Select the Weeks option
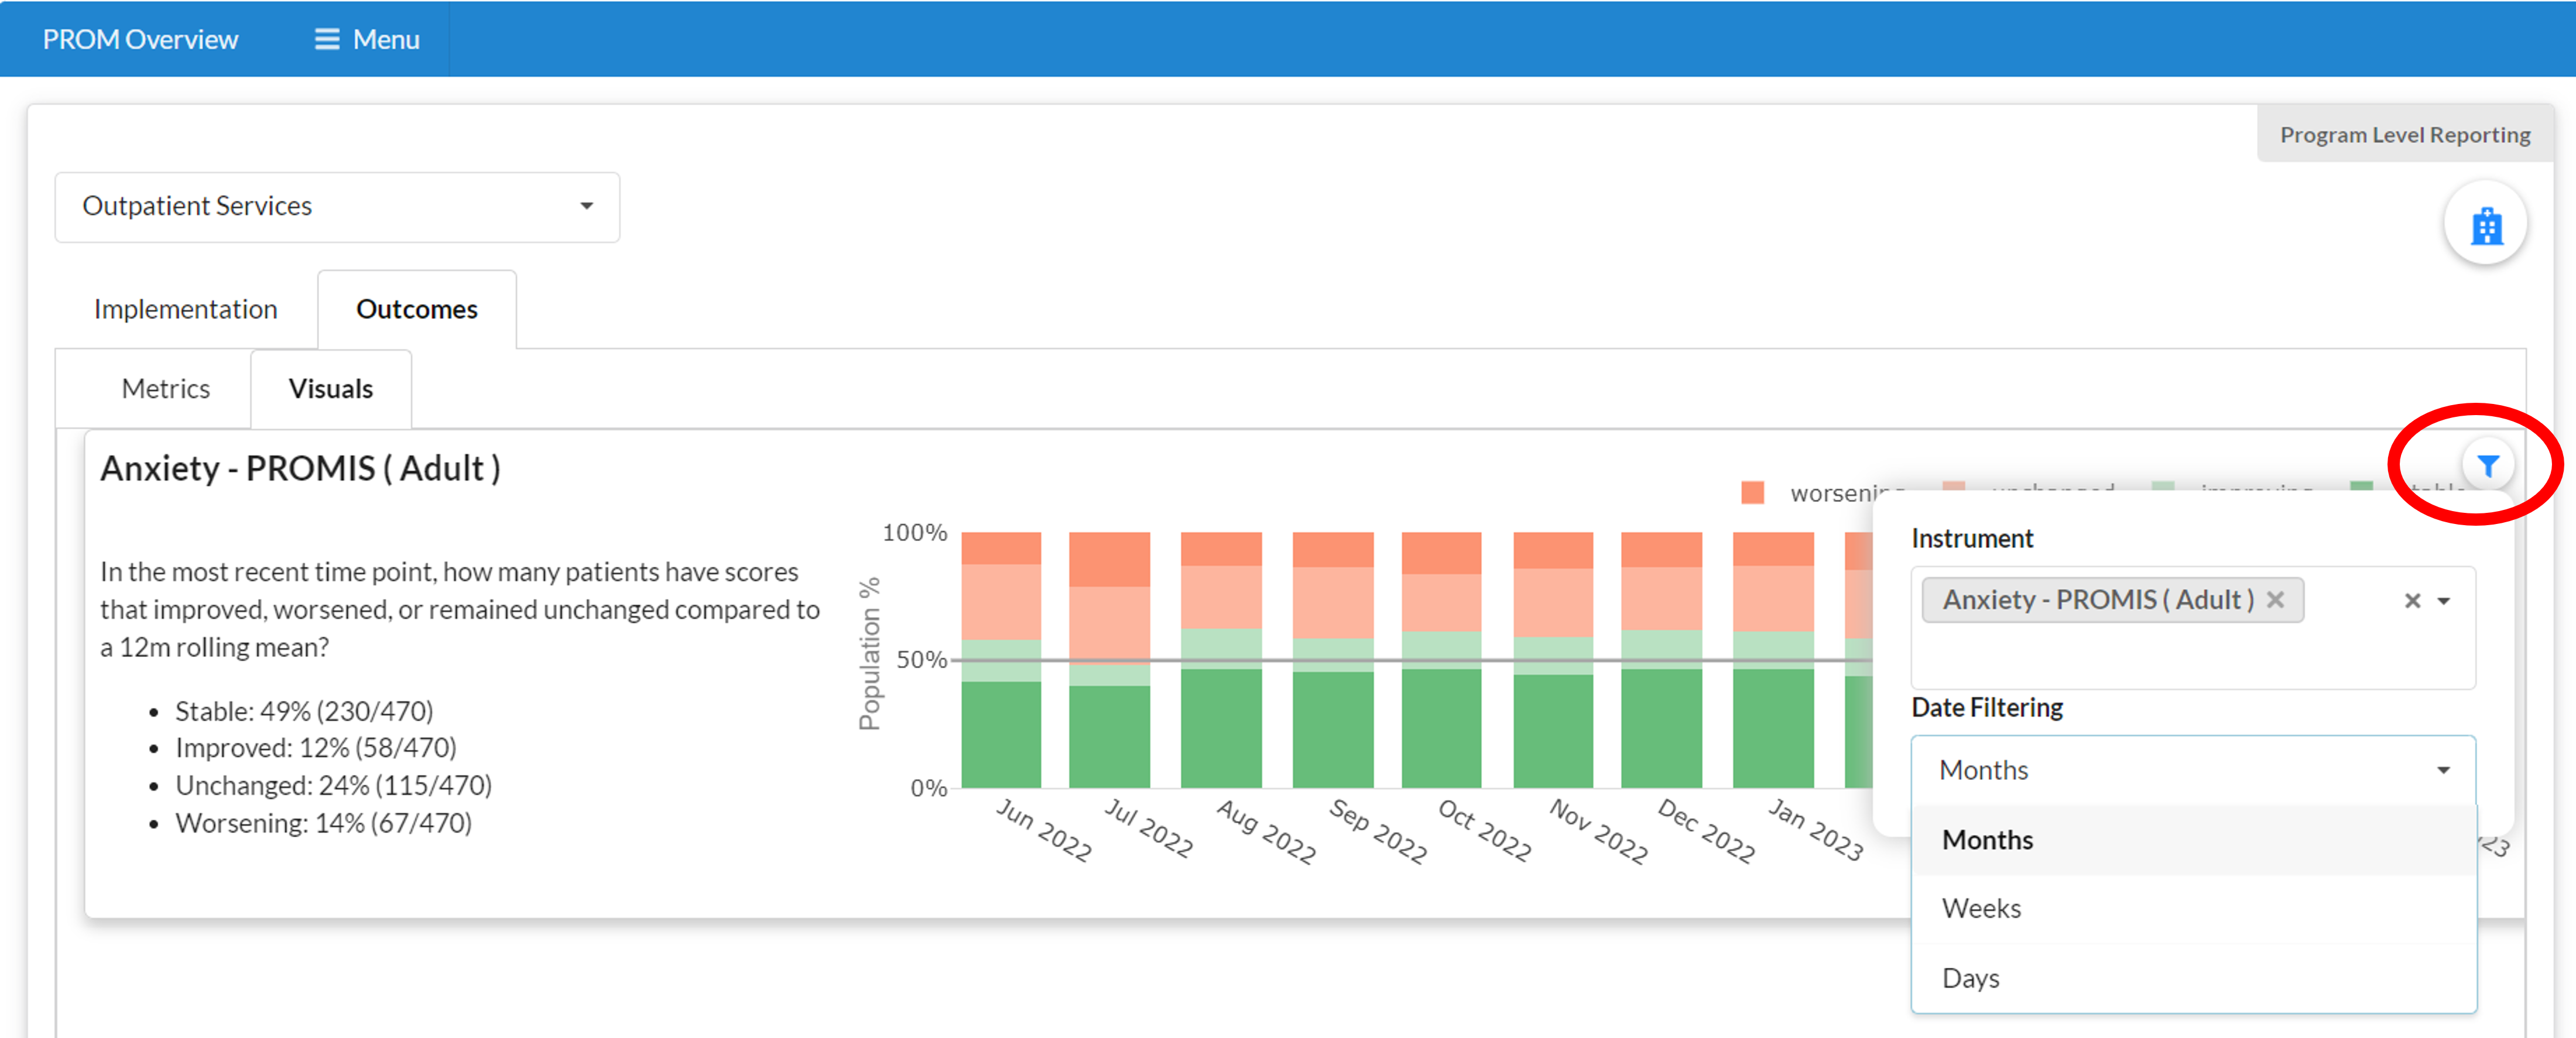Screen dimensions: 2576x1038 [x=1981, y=908]
